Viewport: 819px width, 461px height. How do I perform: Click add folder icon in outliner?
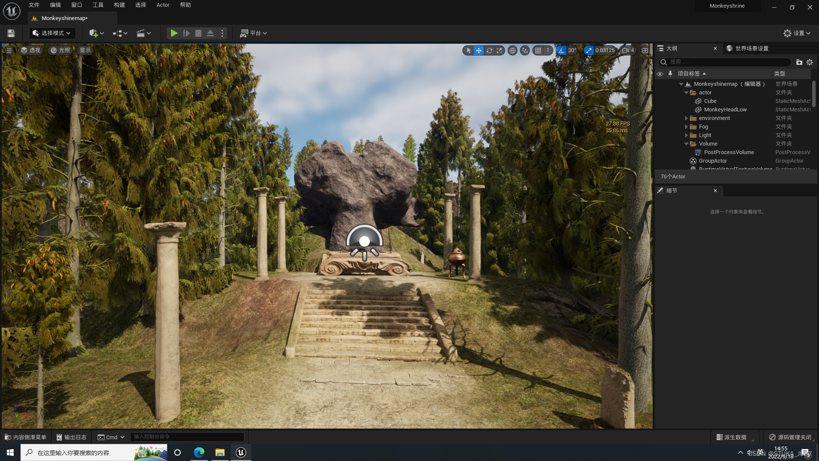(x=799, y=62)
